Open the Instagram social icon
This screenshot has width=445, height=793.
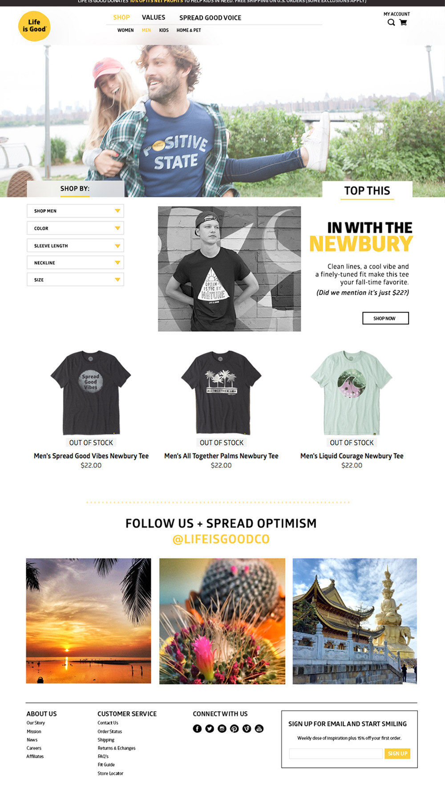pos(222,728)
